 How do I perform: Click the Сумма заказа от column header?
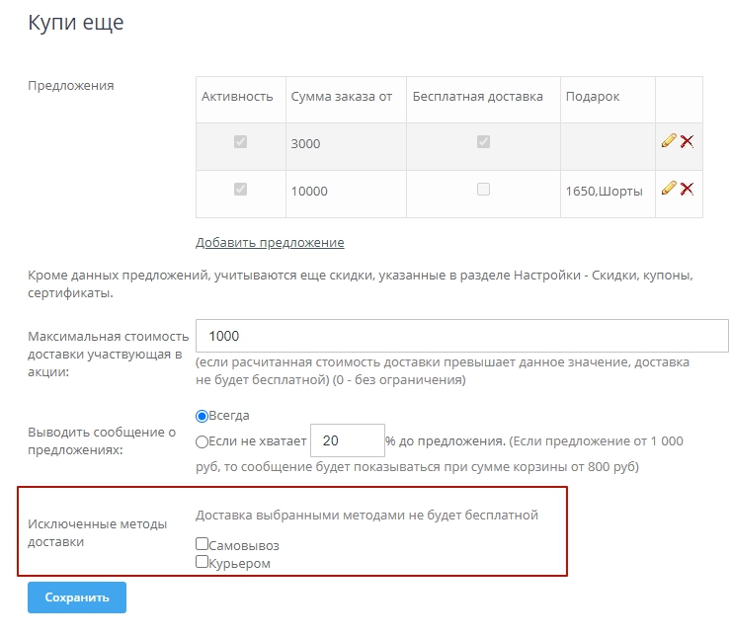[342, 97]
